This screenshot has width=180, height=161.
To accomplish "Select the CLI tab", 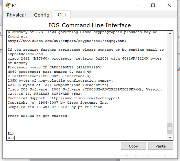I will pyautogui.click(x=62, y=15).
